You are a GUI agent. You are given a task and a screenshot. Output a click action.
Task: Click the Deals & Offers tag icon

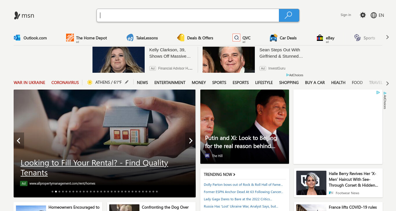coord(181,38)
